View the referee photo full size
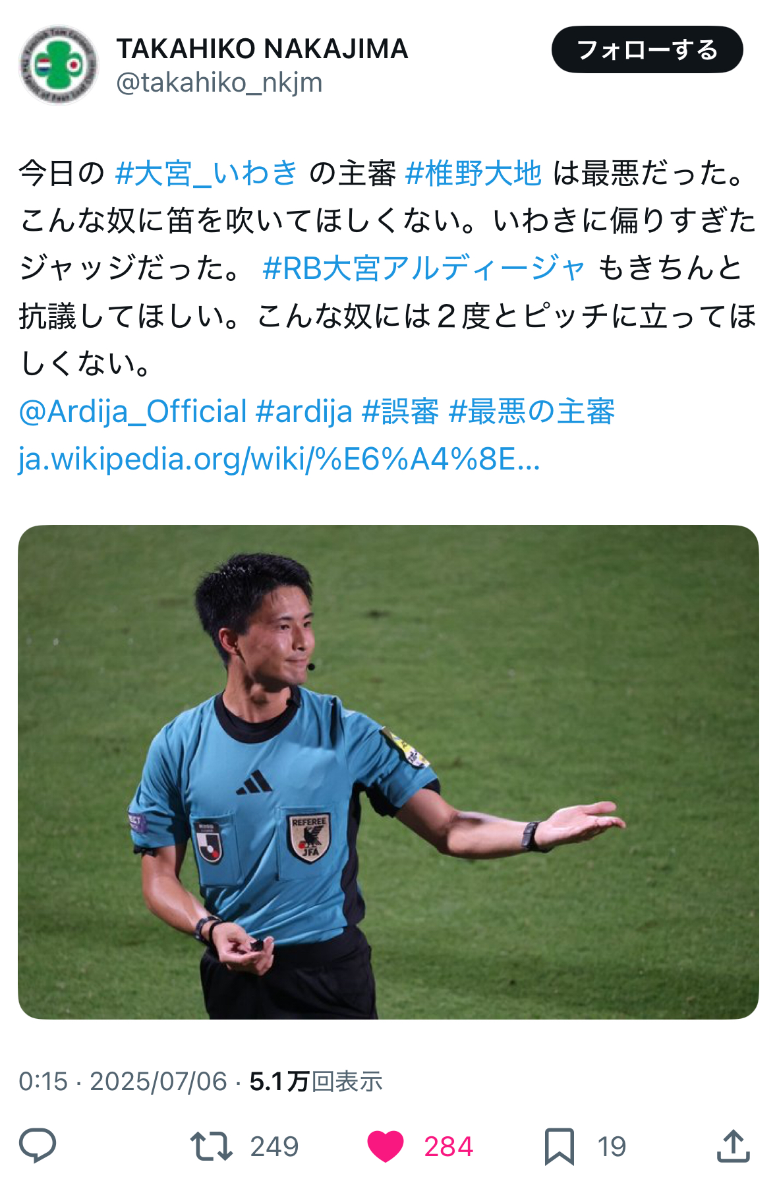 [x=388, y=772]
